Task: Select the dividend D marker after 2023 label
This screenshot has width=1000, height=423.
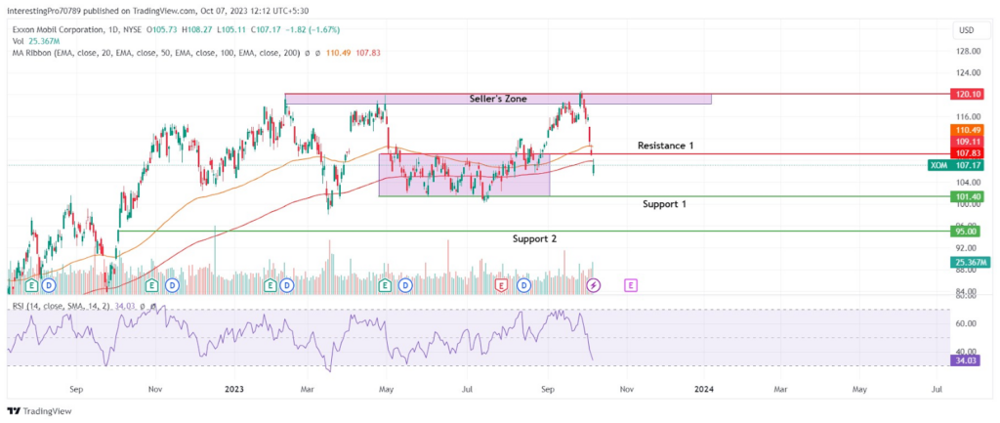Action: [287, 284]
